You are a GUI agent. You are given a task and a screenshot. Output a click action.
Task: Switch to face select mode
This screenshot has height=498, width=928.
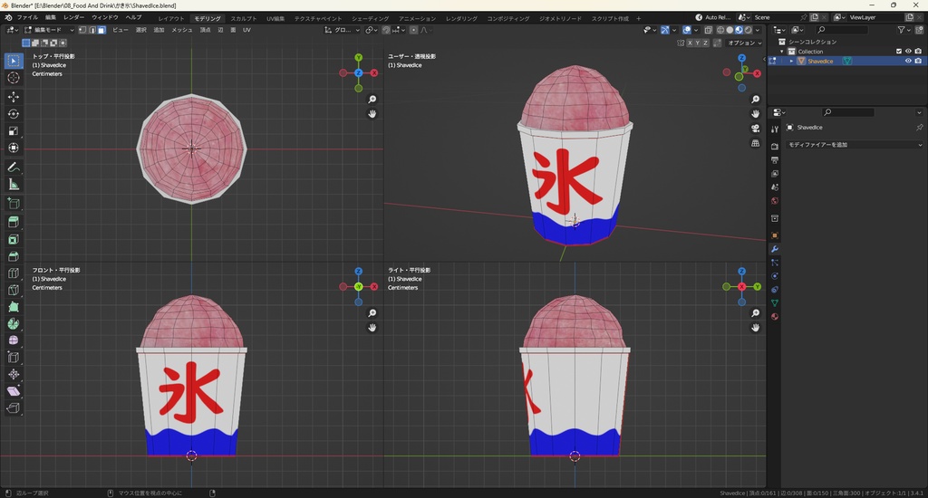click(x=101, y=30)
